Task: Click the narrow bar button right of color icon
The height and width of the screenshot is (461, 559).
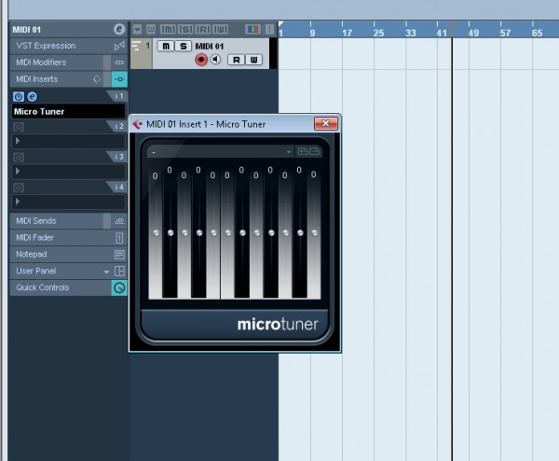Action: [270, 29]
